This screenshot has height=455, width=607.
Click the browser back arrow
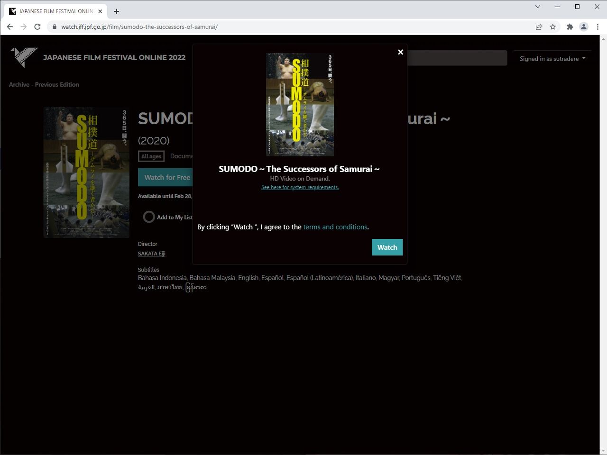tap(10, 27)
